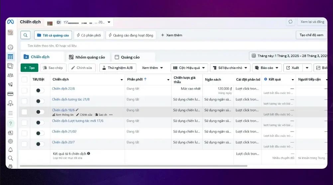
Task: Tick the checkbox for Chiến dịch tương tác 21/8
Action: tap(24, 101)
